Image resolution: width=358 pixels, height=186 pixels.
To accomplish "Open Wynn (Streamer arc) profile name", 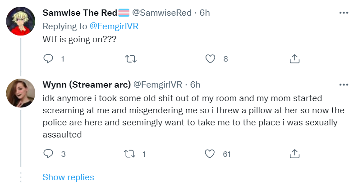I will pos(87,84).
